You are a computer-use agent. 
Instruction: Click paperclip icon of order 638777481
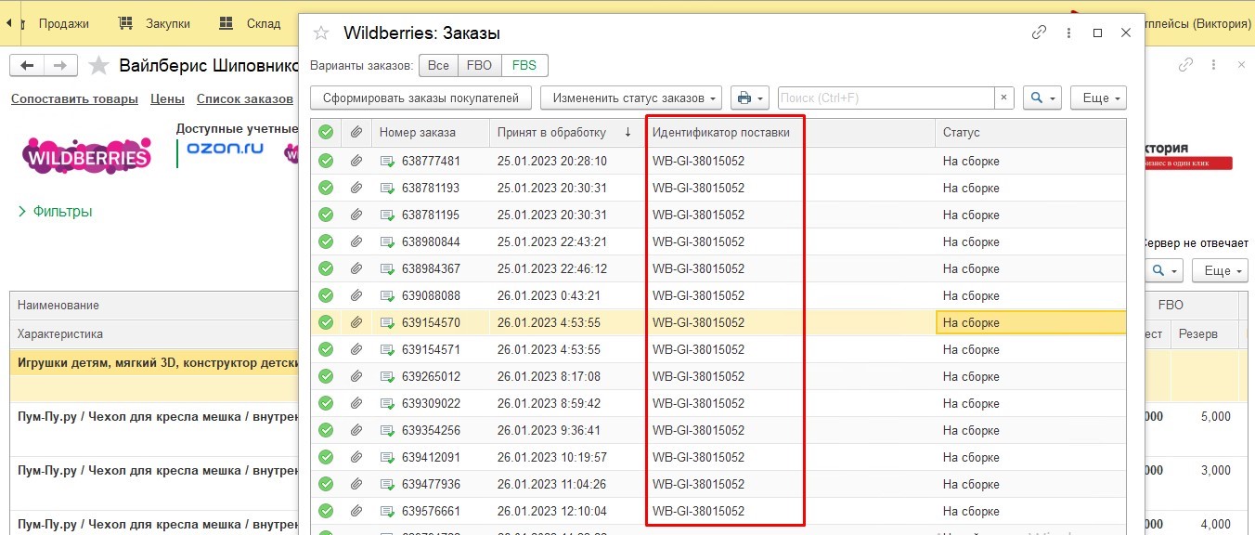tap(356, 161)
